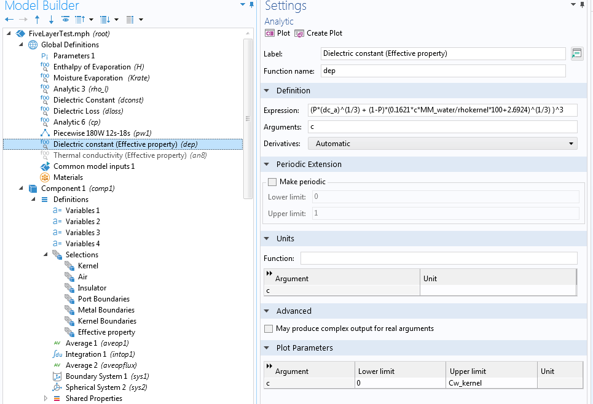Select the Move Up arrow icon
Viewport: 593px width, 404px height.
(x=37, y=19)
